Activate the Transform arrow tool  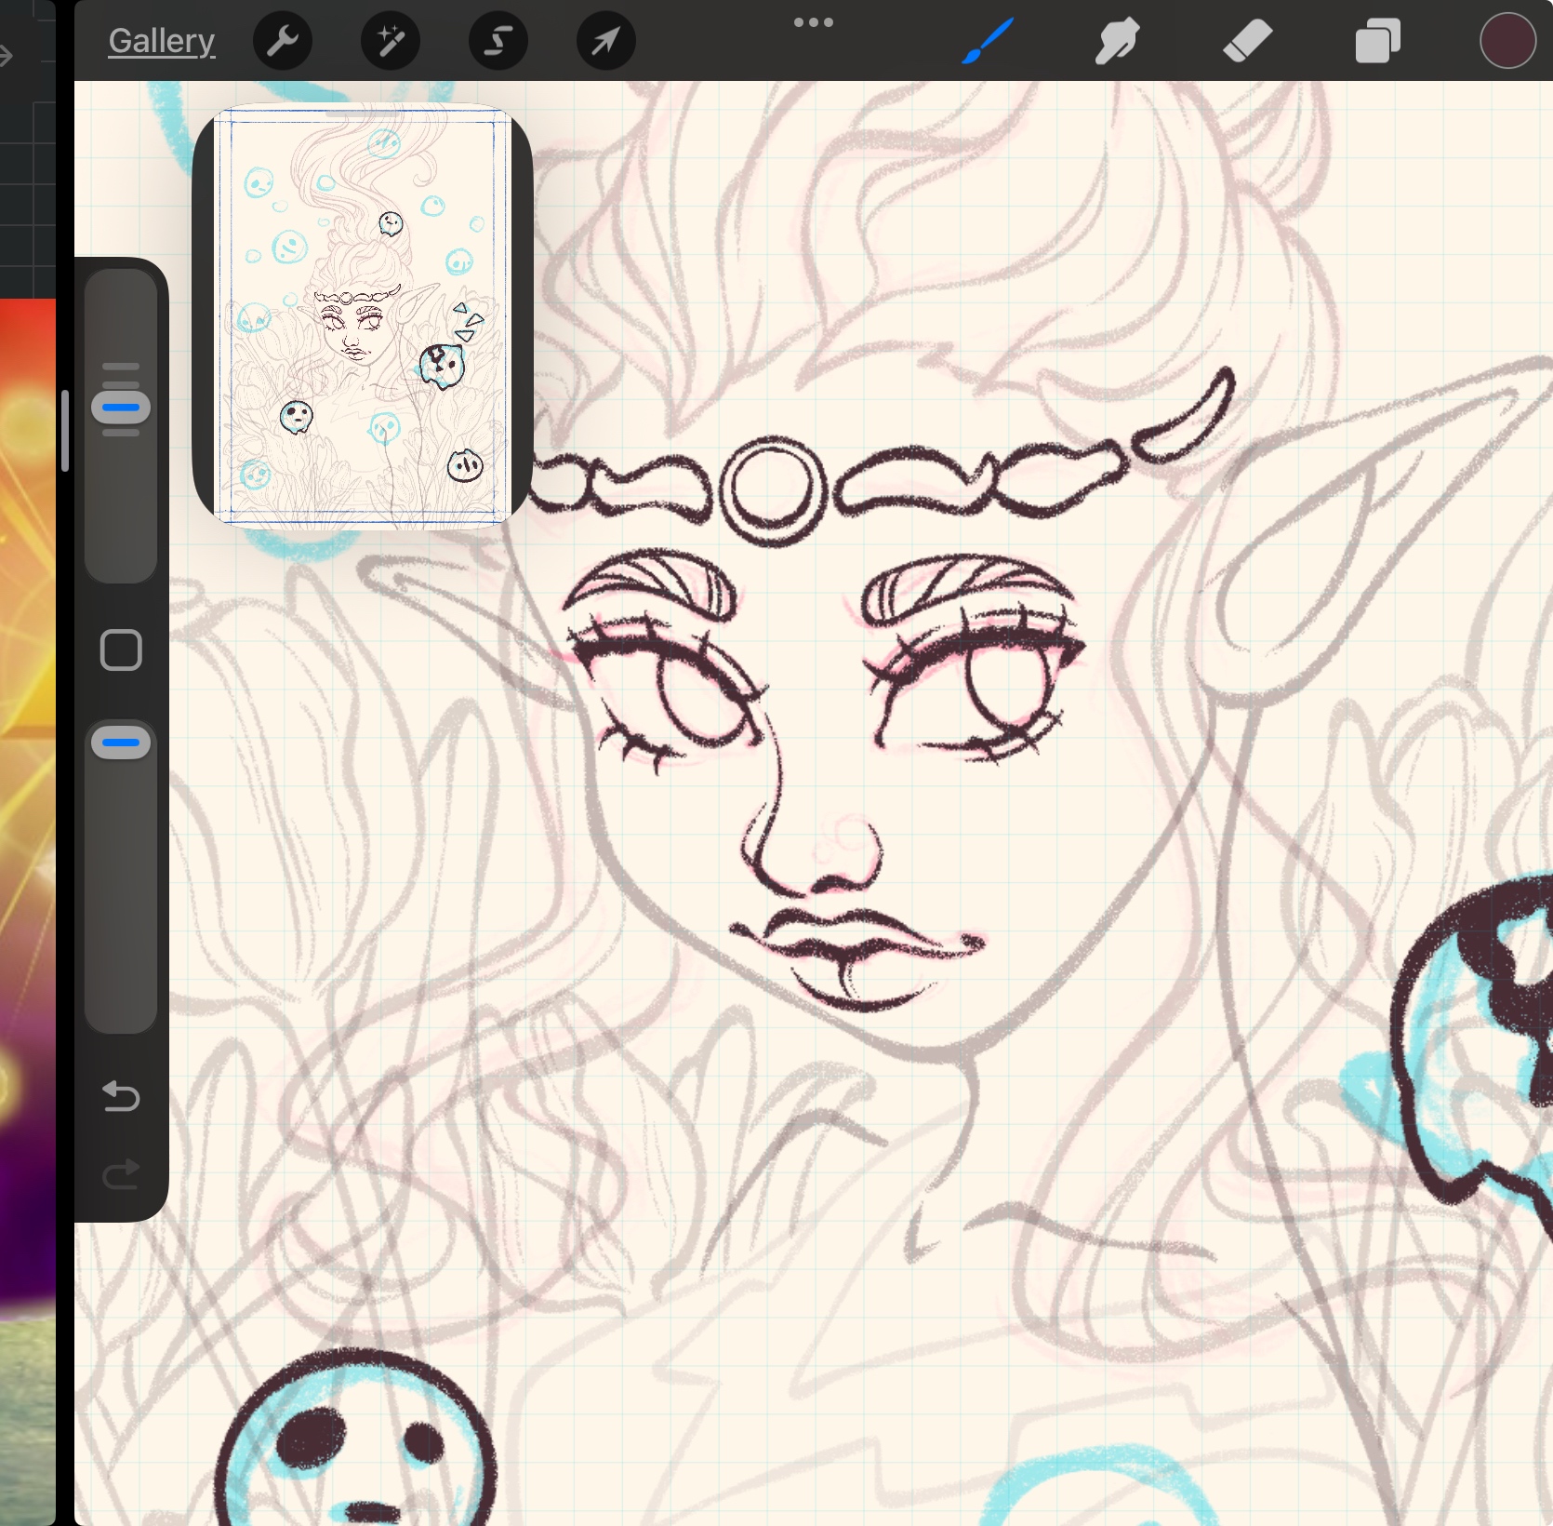(x=605, y=41)
